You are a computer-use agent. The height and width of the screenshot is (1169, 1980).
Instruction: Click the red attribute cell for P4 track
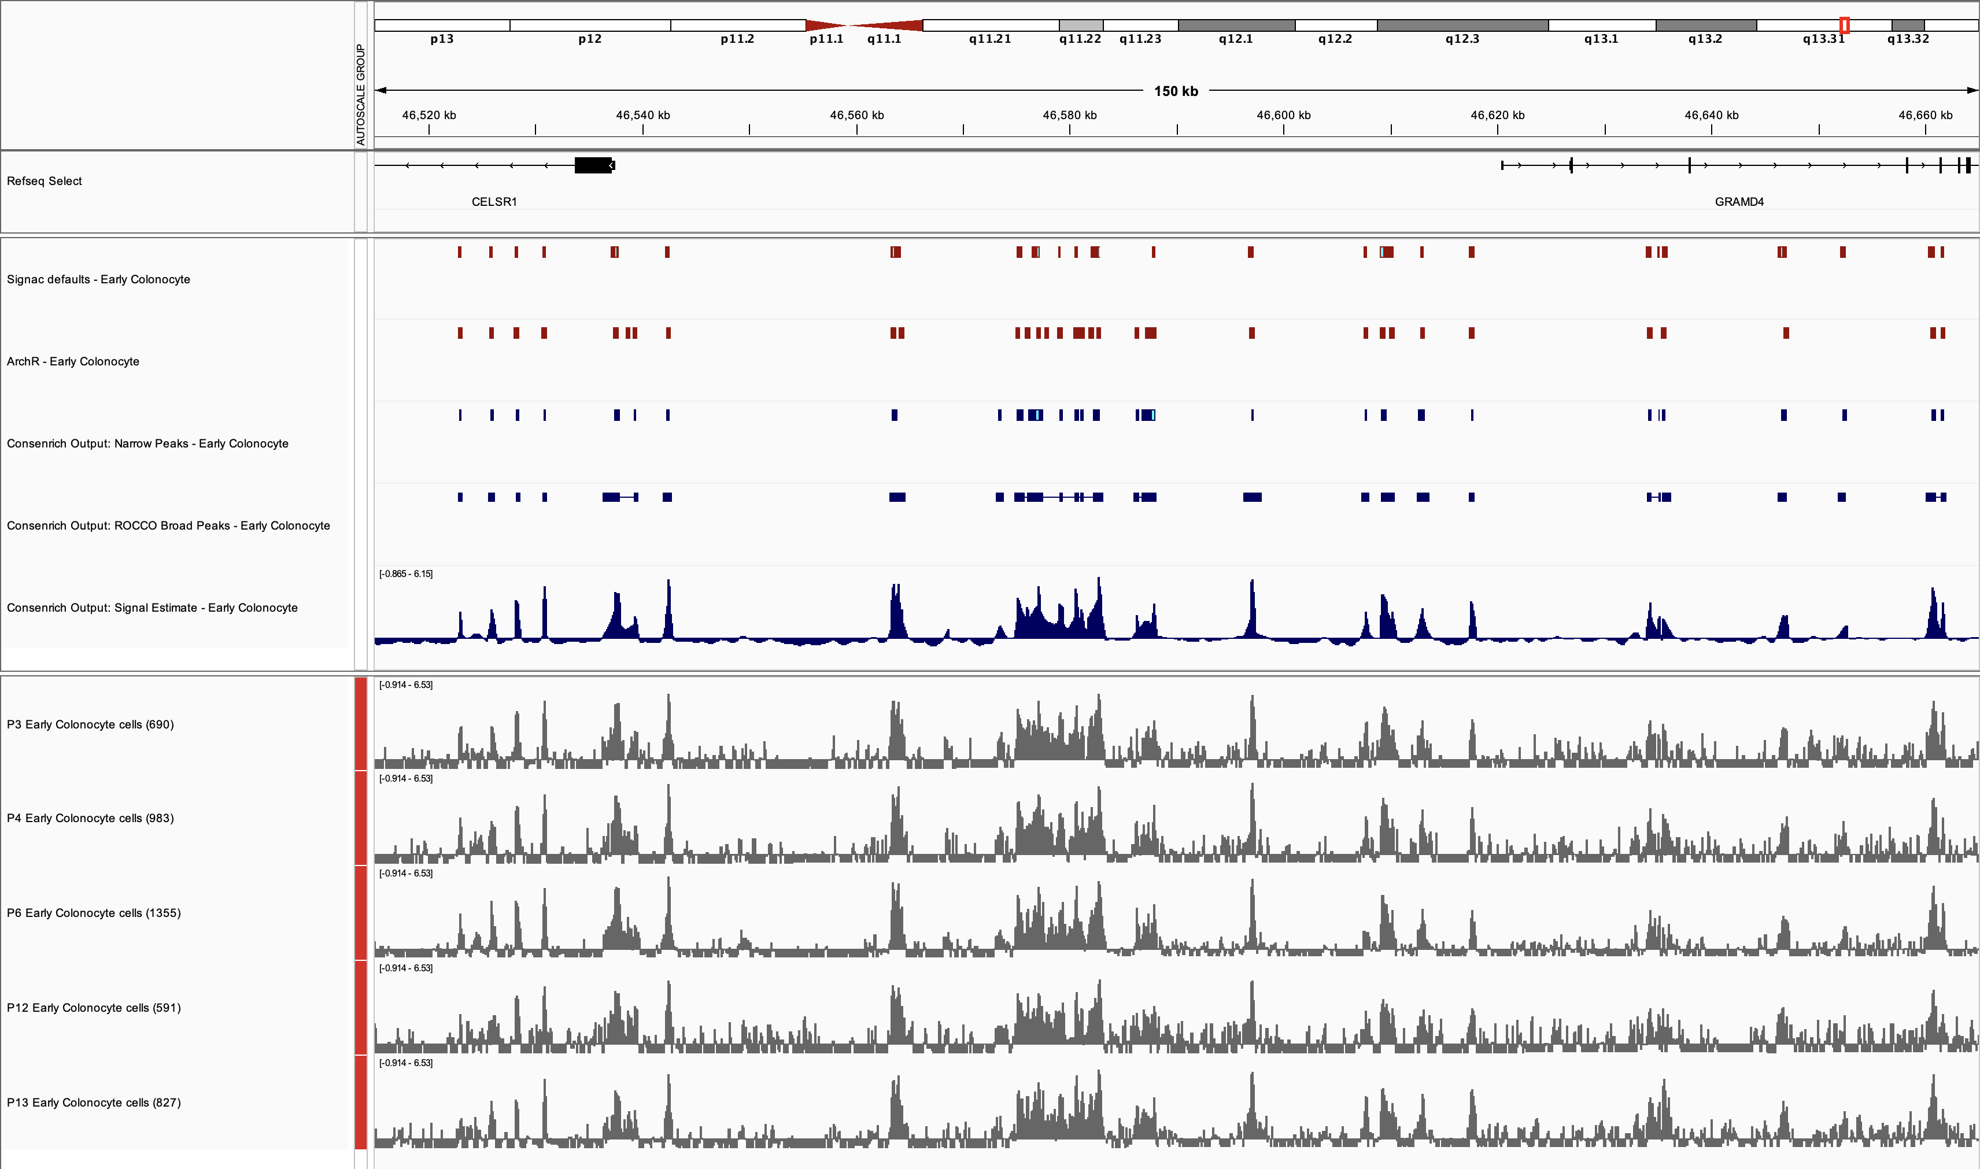click(x=361, y=819)
